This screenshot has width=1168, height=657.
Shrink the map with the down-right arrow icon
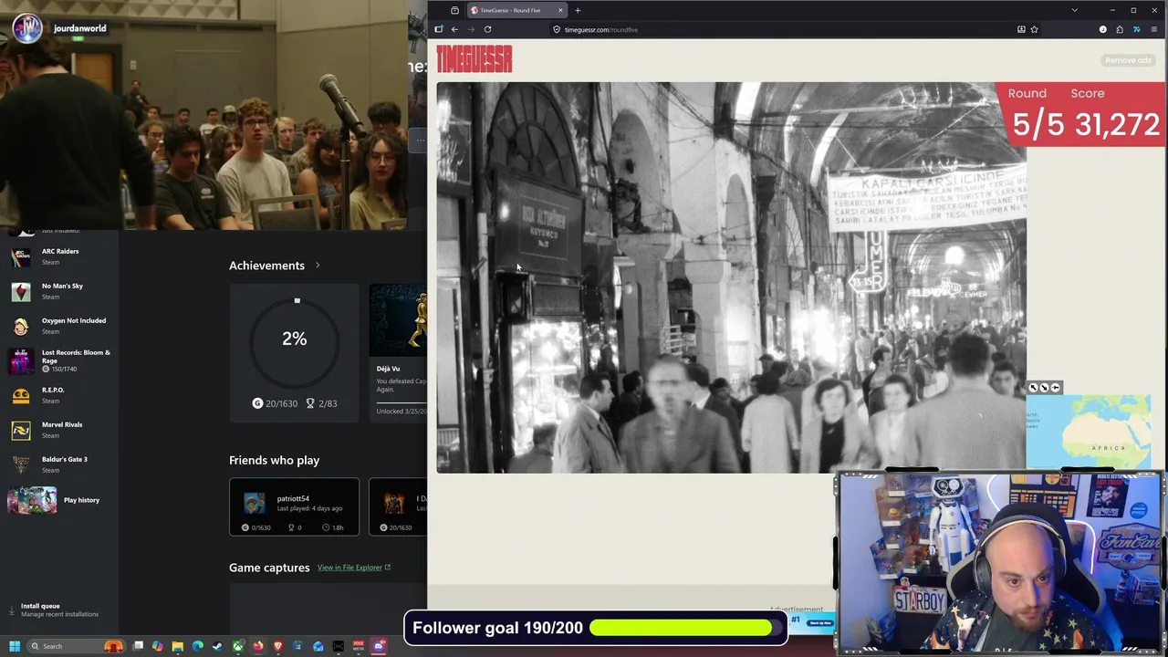(x=1044, y=388)
